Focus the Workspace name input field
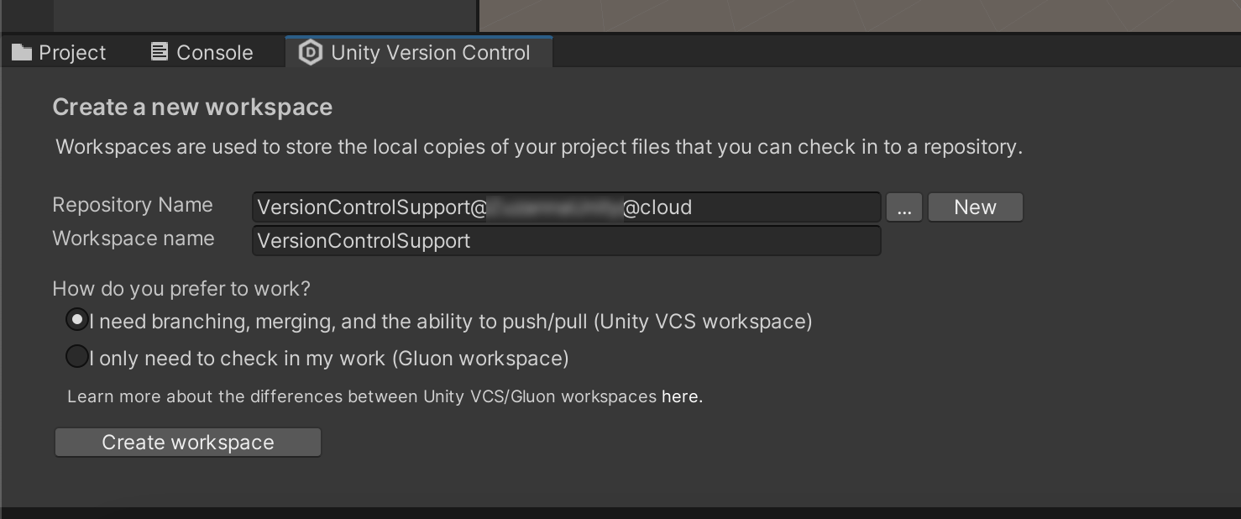This screenshot has height=519, width=1241. (566, 241)
